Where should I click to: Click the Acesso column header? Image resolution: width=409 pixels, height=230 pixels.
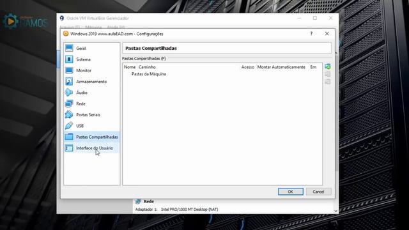[x=247, y=67]
